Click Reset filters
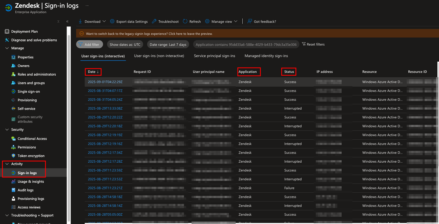This screenshot has width=439, height=224. tap(313, 44)
